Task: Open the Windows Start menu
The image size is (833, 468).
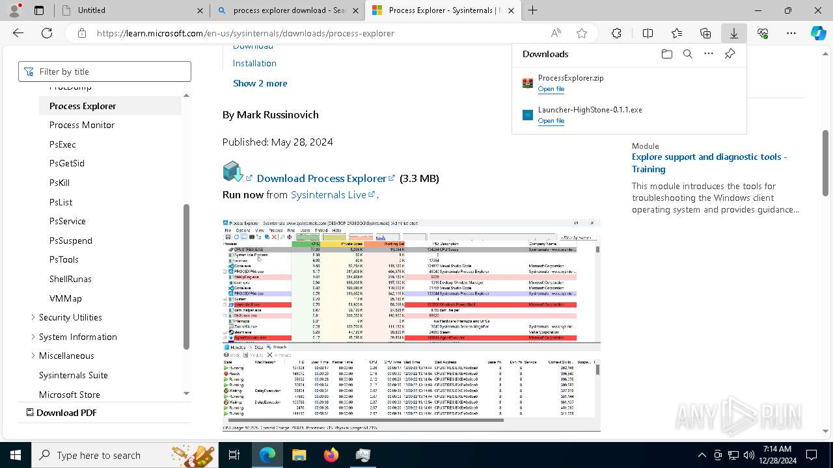Action: (16, 455)
